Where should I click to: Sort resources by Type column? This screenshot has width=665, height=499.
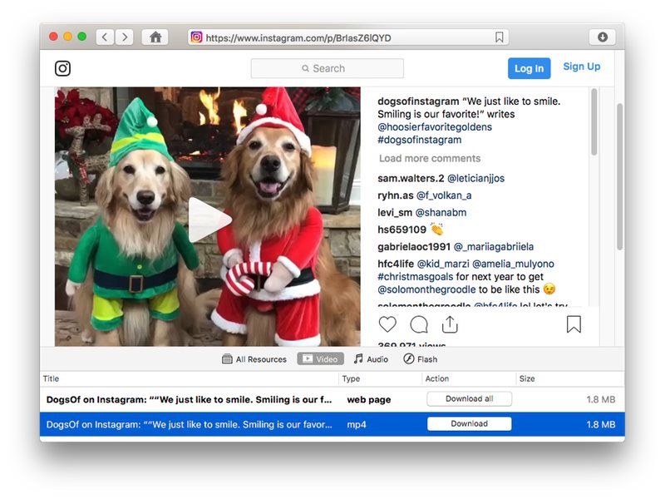pos(381,378)
